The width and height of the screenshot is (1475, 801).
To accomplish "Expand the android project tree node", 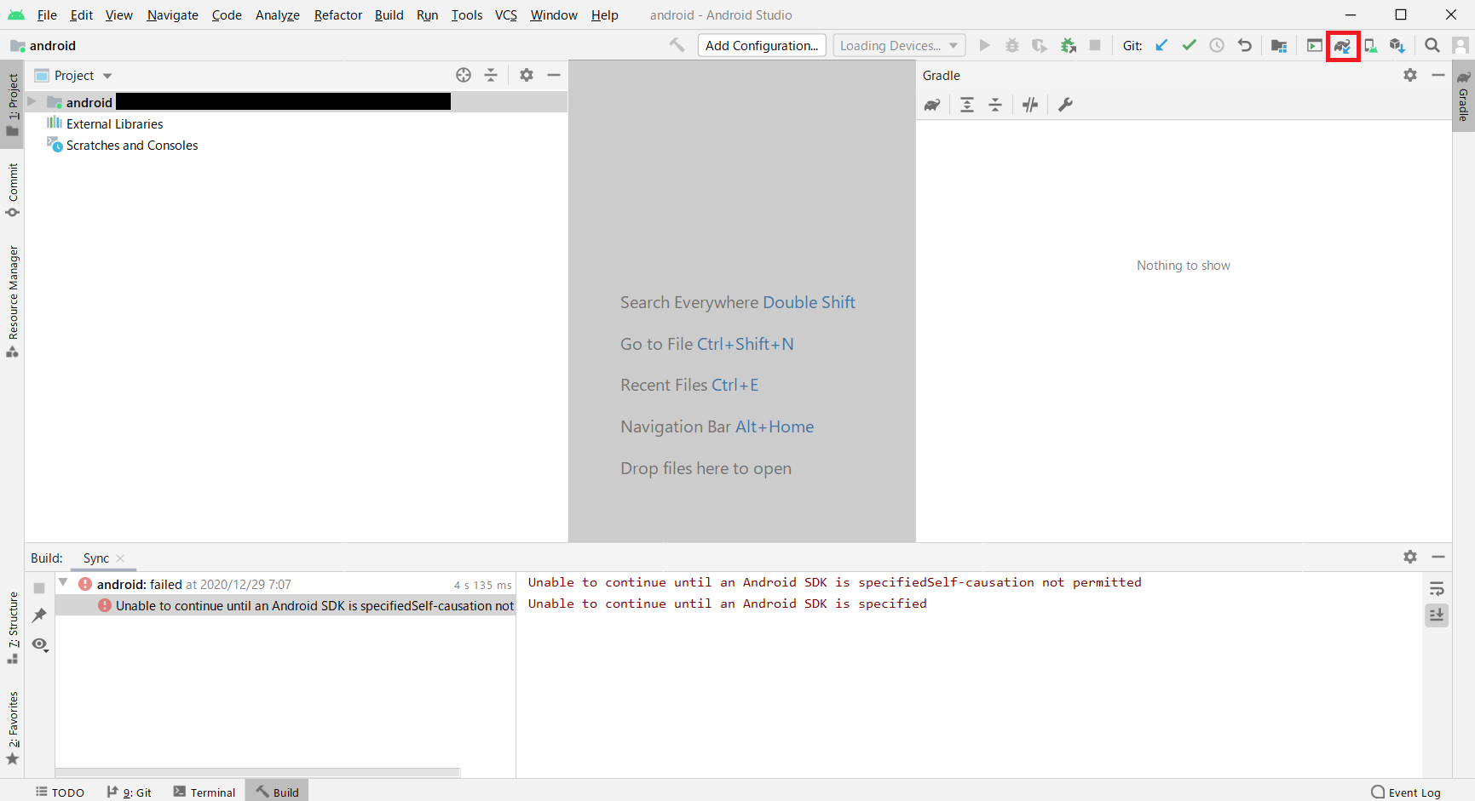I will (x=32, y=102).
